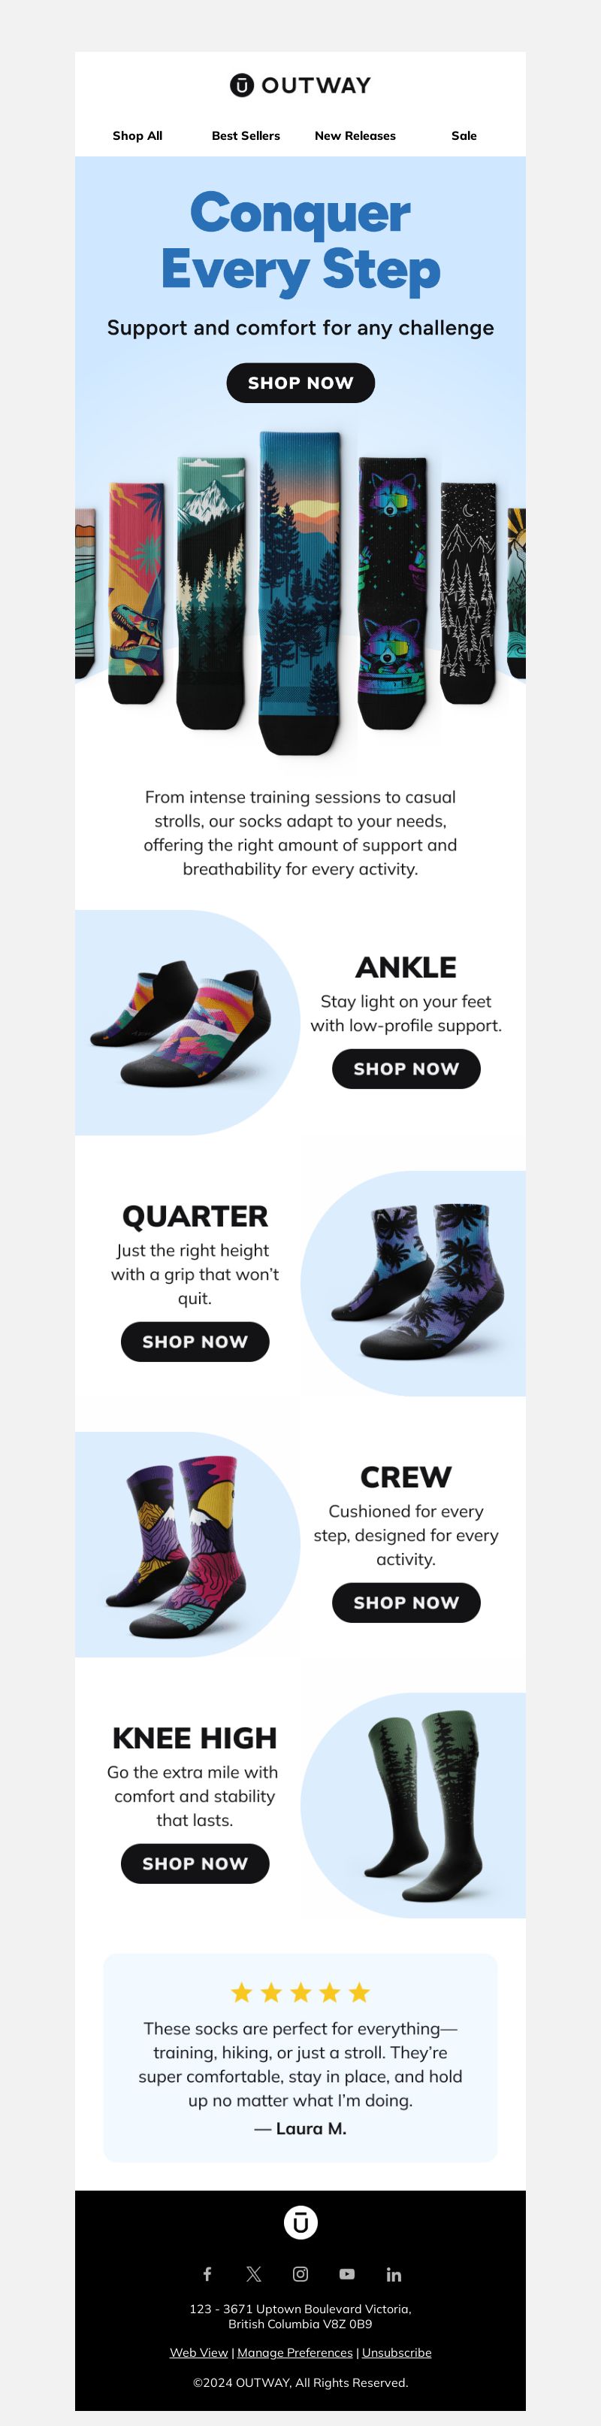
Task: Click Shop Now under Ankle socks
Action: [x=406, y=1069]
